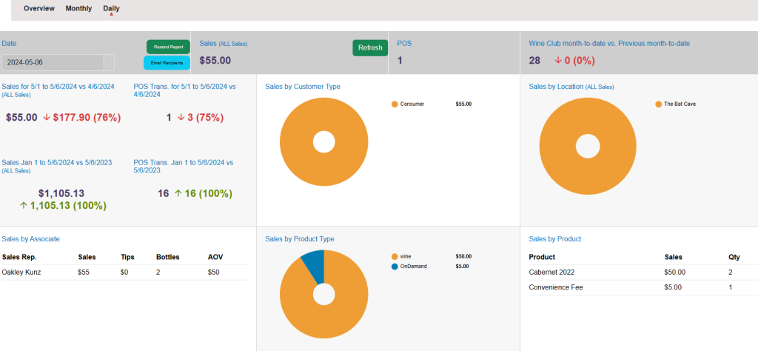Viewport: 758px width, 351px height.
Task: Click the Sales Rep. column header
Action: click(x=19, y=257)
